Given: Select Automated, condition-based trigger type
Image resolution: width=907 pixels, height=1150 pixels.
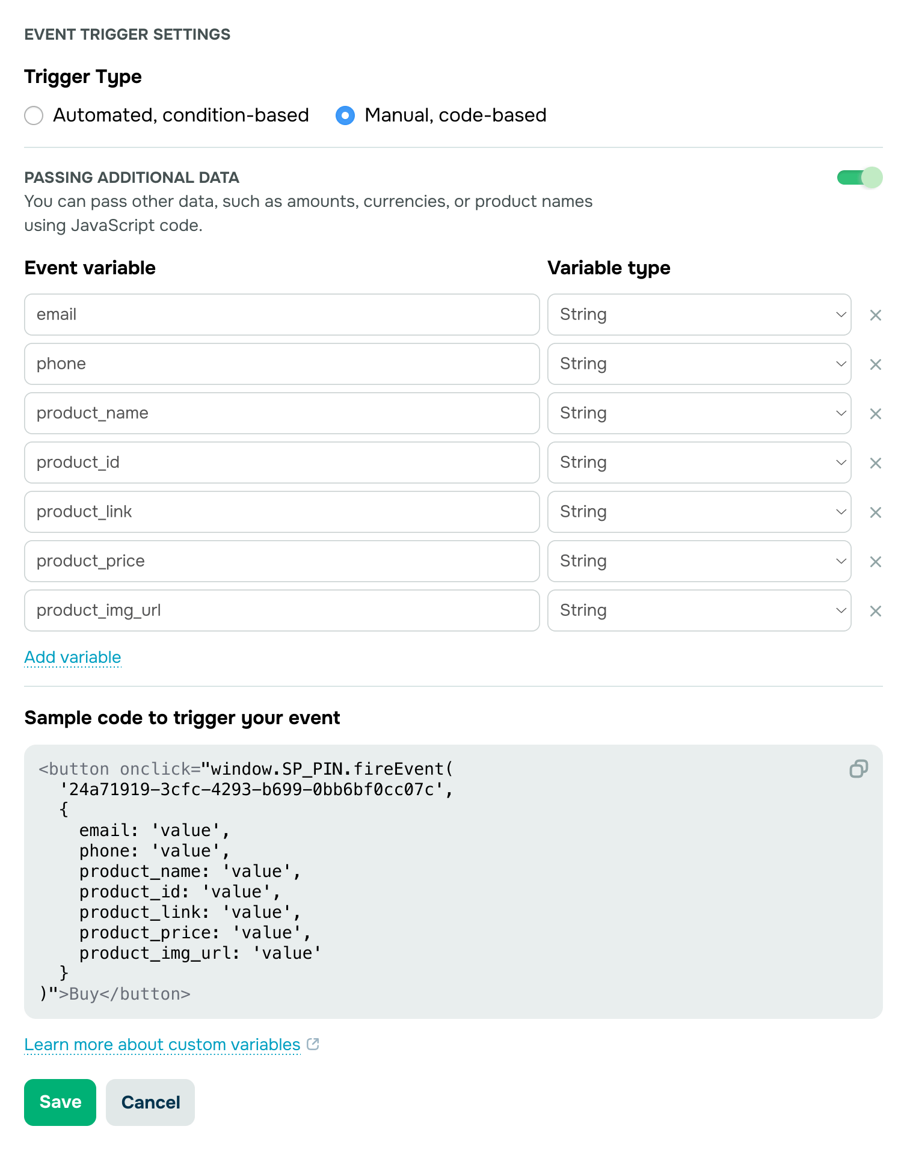Looking at the screenshot, I should (34, 115).
